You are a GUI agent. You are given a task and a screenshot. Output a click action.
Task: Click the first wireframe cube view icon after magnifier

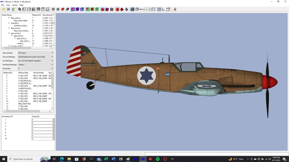(24, 9)
